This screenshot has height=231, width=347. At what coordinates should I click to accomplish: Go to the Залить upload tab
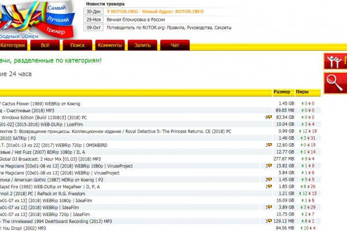point(142,45)
